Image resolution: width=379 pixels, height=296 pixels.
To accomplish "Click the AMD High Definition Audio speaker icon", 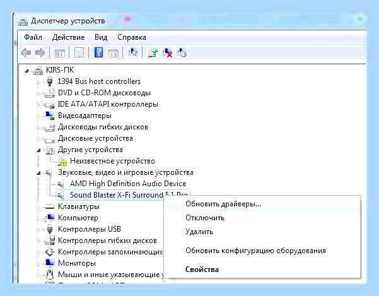I will click(61, 184).
